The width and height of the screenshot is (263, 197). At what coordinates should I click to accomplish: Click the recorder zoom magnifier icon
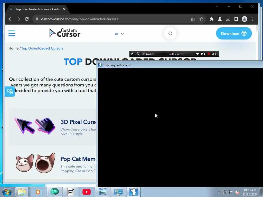(138, 54)
